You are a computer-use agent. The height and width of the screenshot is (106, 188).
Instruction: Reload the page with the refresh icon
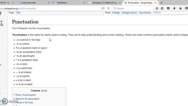pyautogui.click(x=108, y=9)
